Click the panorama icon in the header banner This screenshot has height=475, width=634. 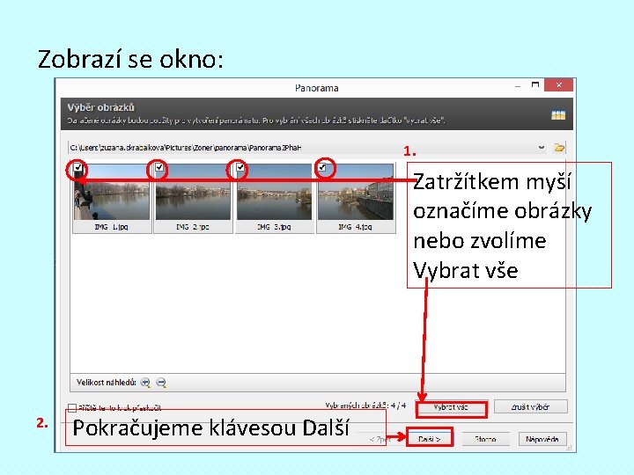(558, 115)
